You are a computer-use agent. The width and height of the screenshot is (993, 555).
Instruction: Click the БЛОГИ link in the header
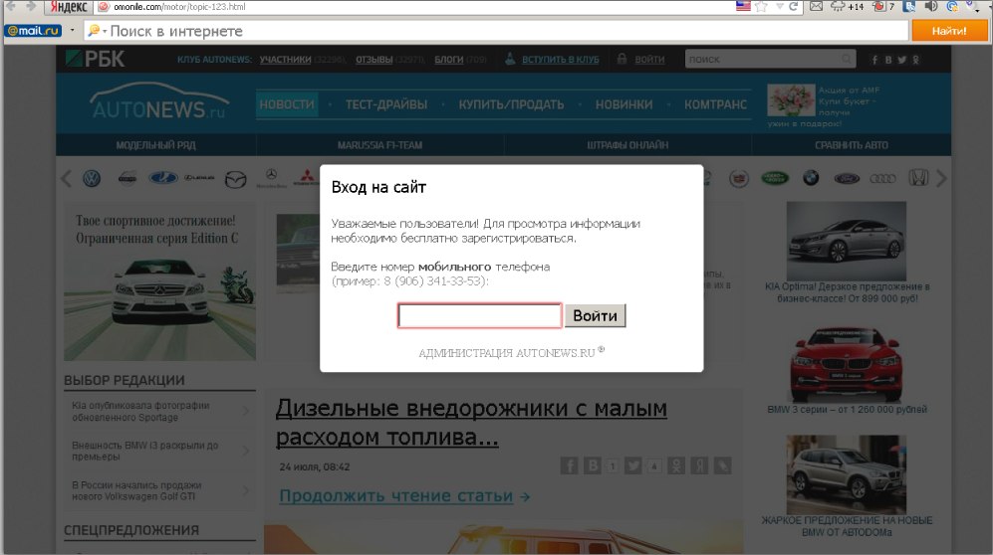(x=449, y=60)
